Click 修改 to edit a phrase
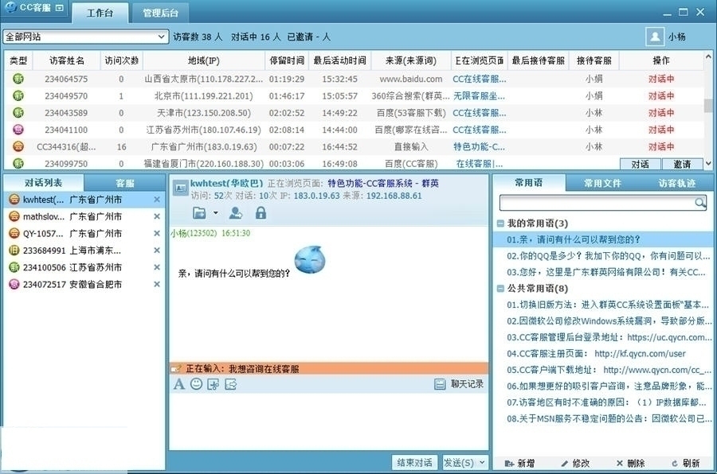 (x=575, y=463)
